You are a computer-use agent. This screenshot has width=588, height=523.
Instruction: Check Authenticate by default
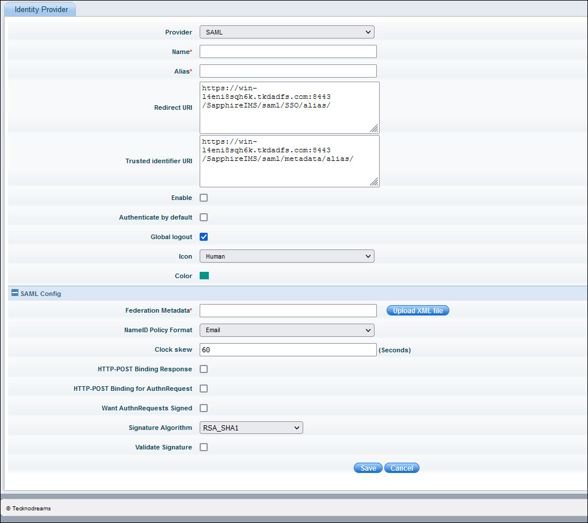[x=204, y=217]
